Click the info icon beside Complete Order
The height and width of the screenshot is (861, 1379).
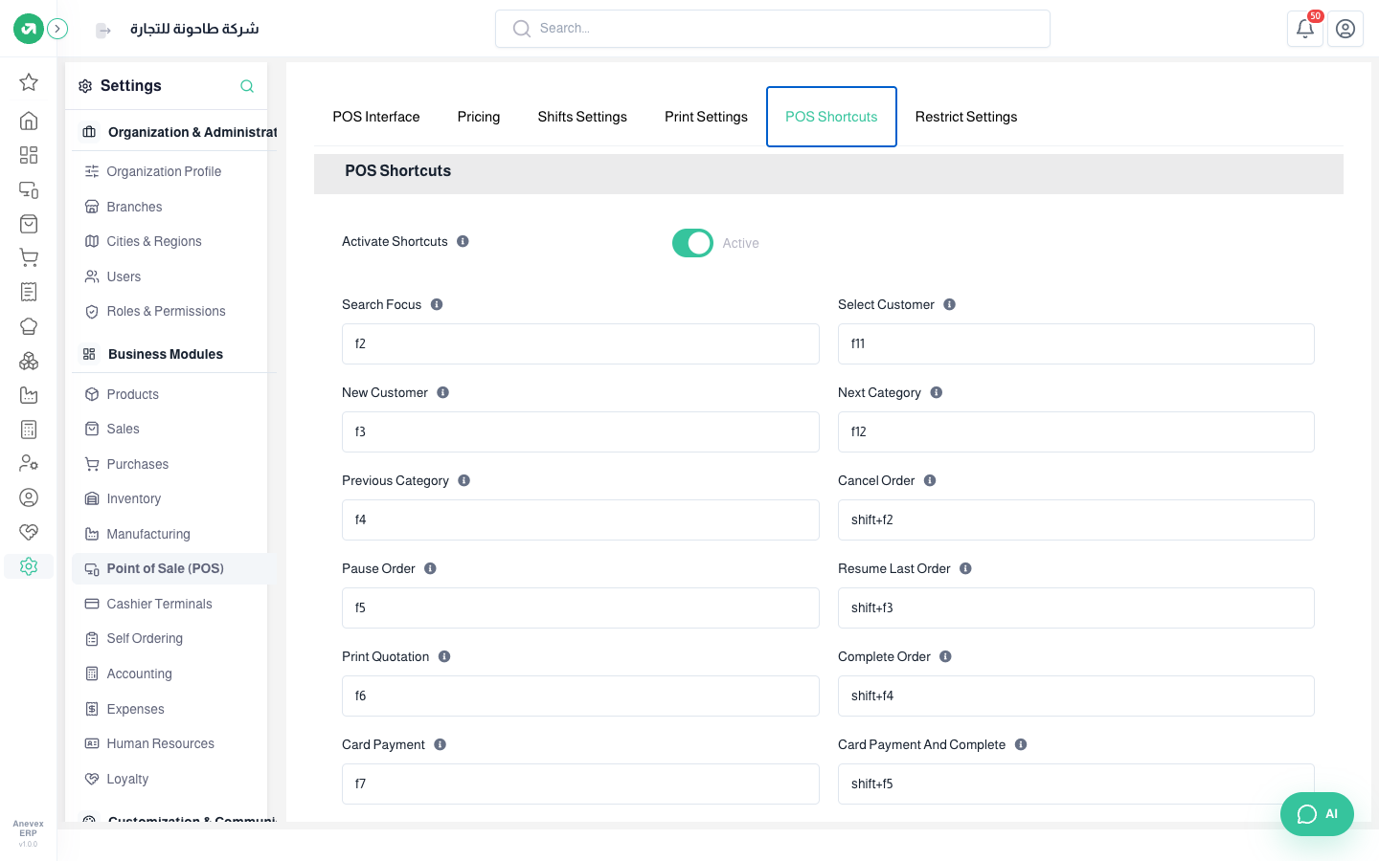[945, 656]
